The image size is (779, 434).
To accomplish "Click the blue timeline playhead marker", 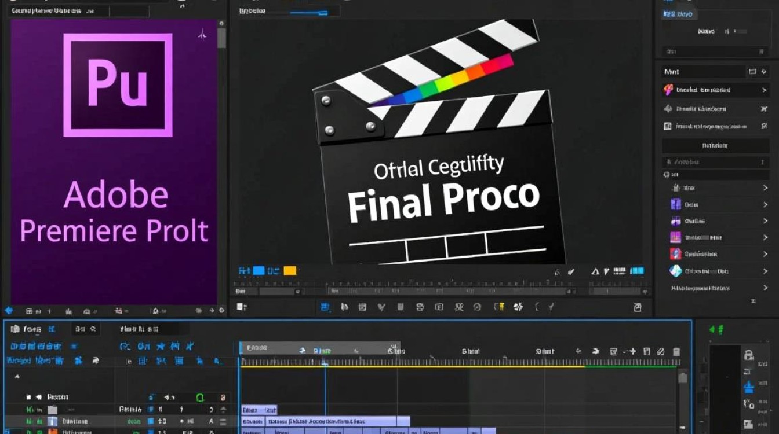I will pyautogui.click(x=325, y=363).
